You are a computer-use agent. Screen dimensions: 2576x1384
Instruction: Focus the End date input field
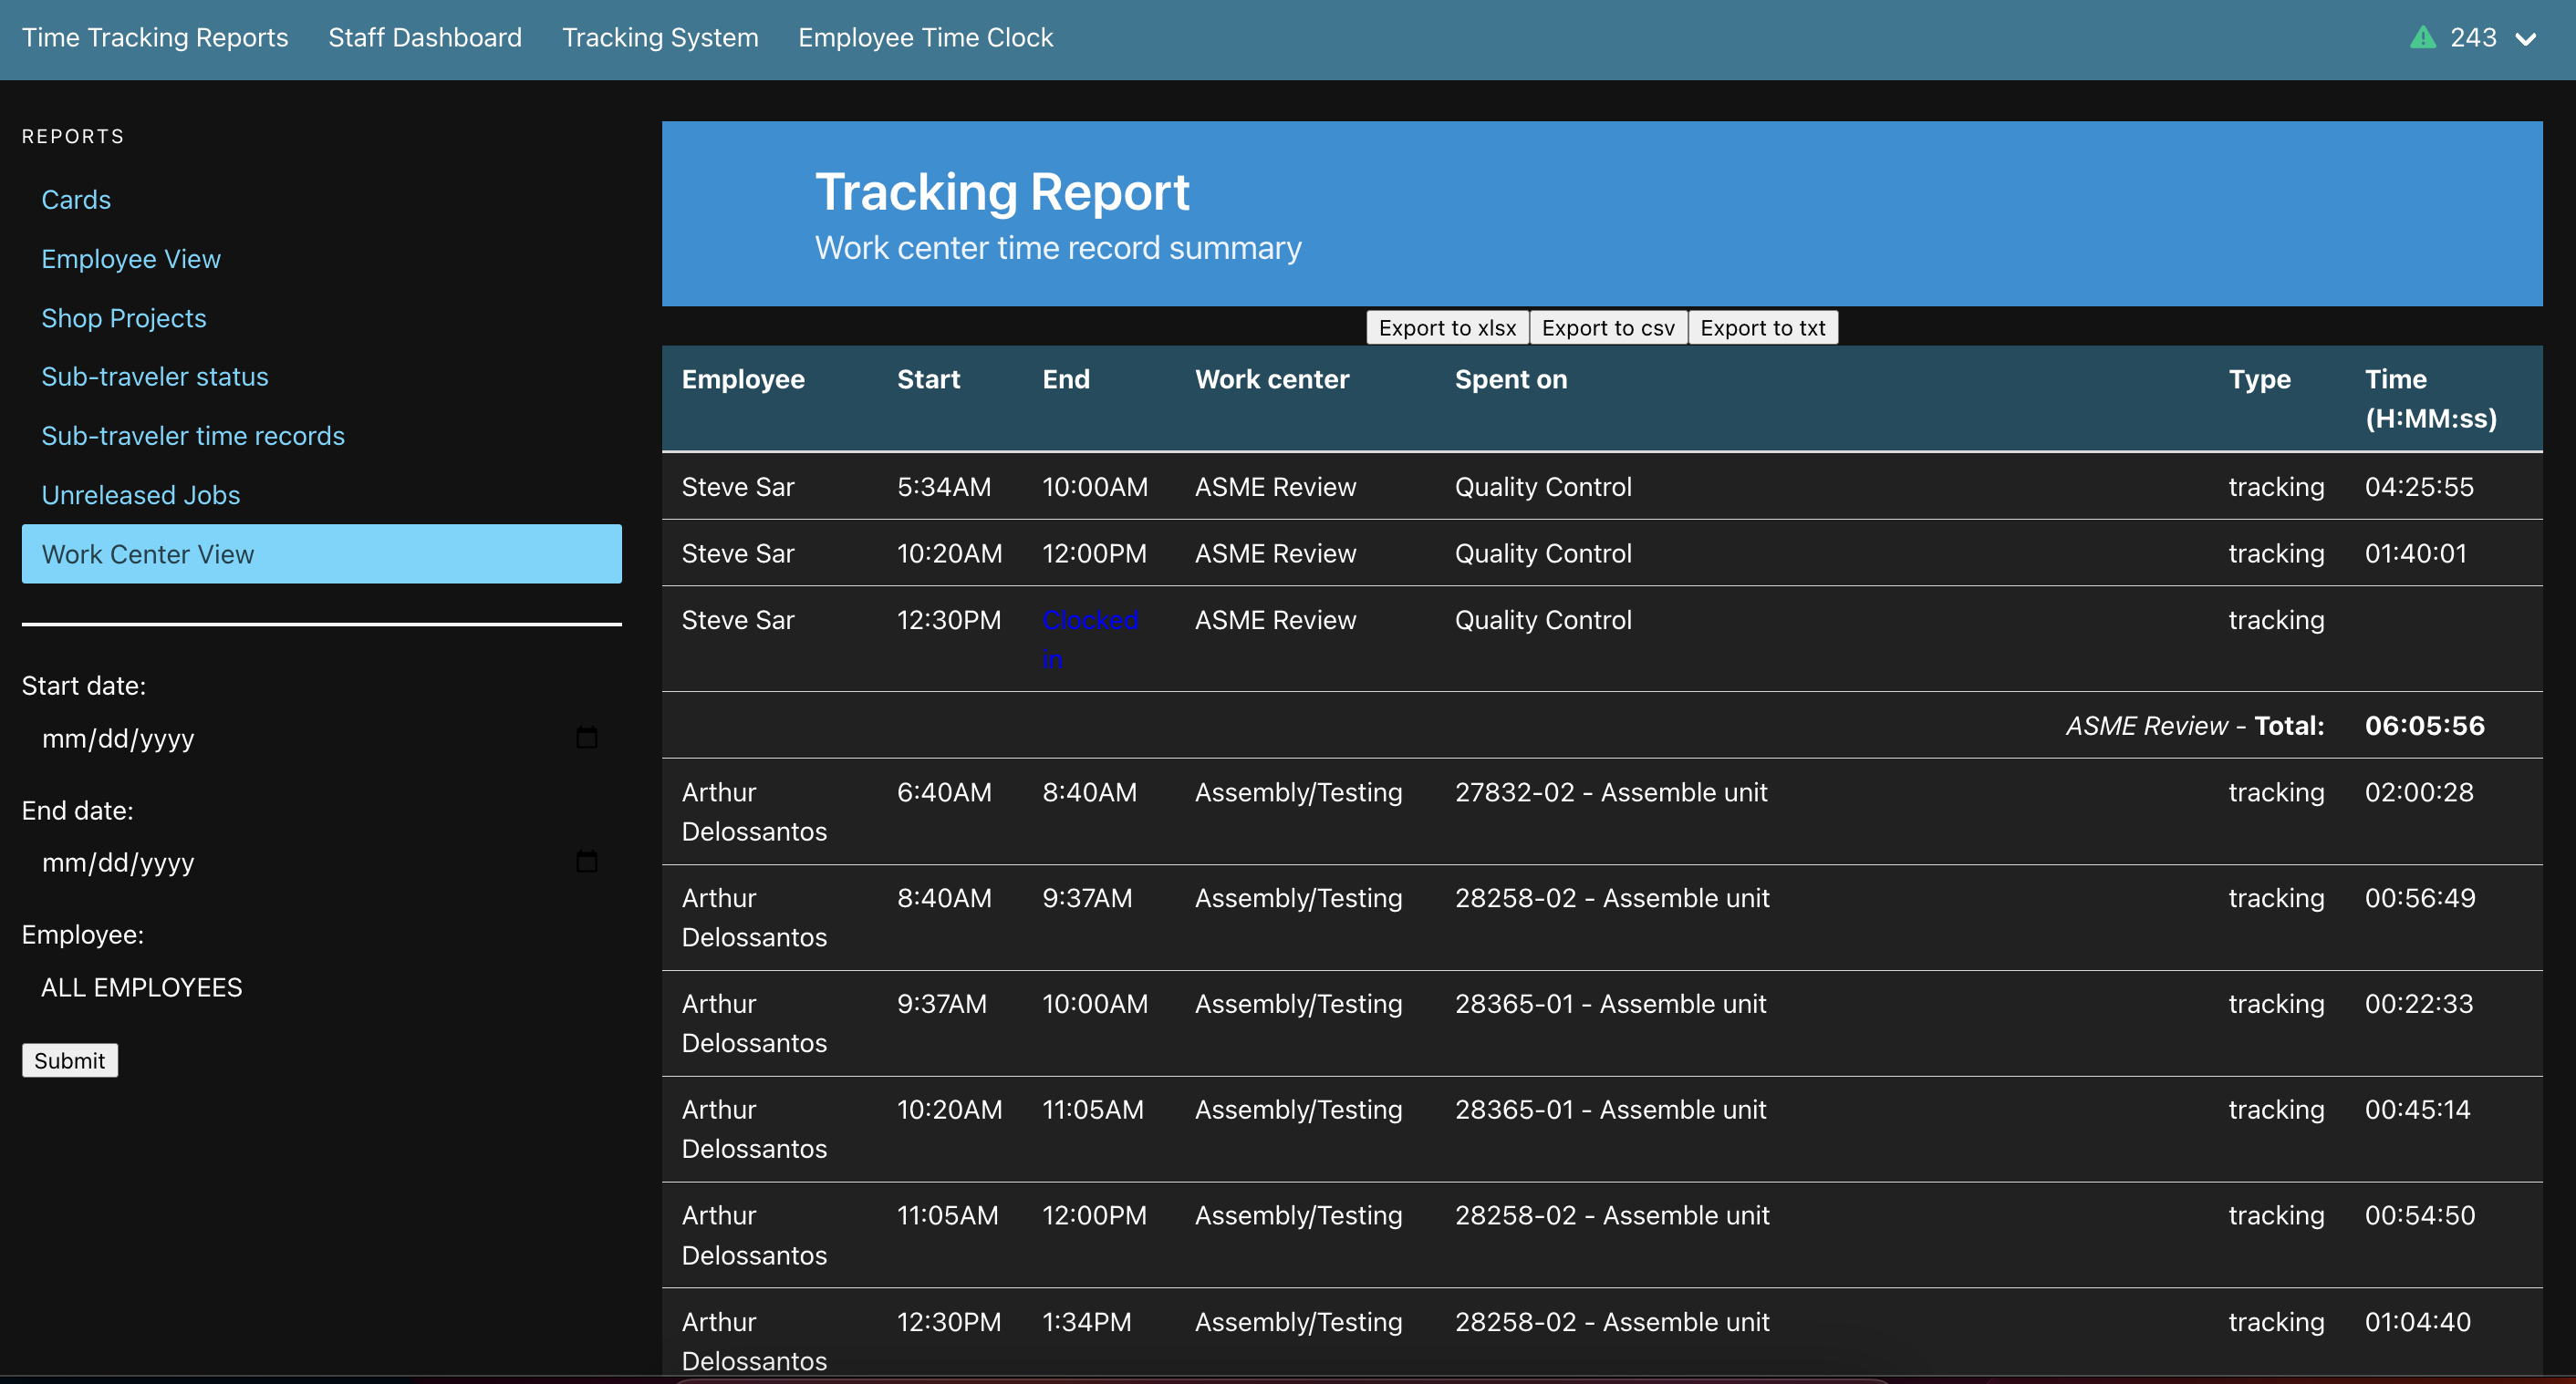321,862
